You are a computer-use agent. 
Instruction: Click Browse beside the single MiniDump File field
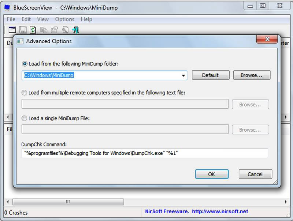click(251, 130)
